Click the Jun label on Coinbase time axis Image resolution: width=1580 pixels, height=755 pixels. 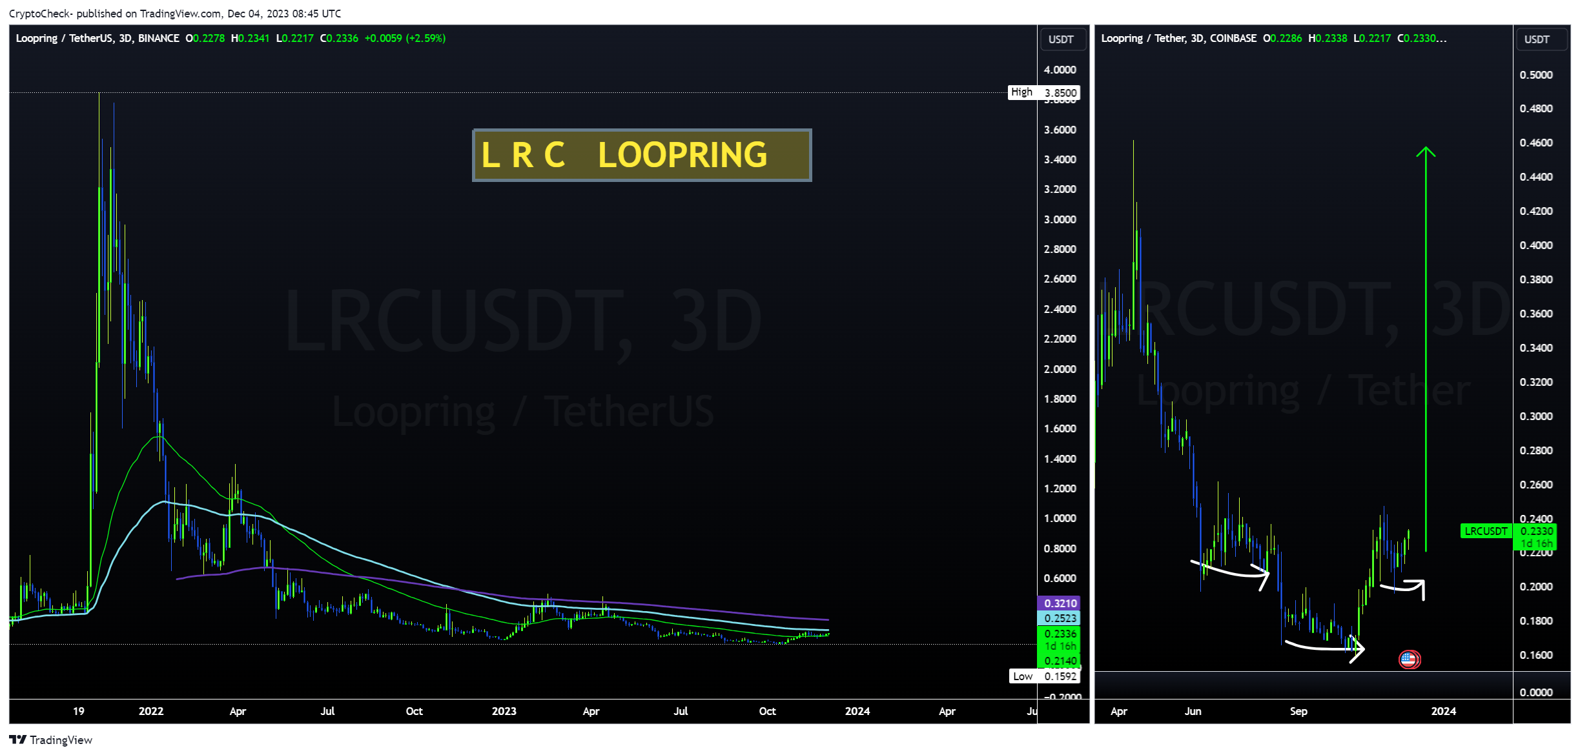click(x=1193, y=711)
